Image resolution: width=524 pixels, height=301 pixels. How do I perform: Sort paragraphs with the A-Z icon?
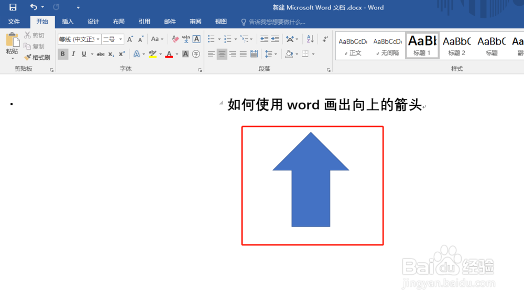310,39
